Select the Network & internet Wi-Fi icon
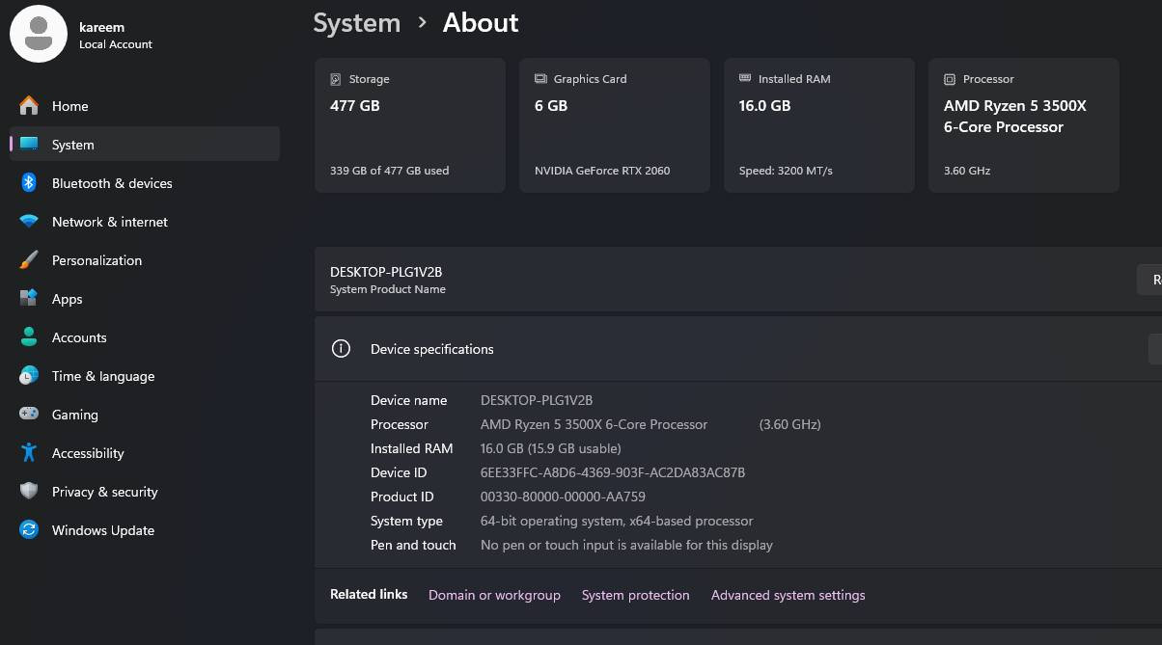The width and height of the screenshot is (1162, 645). click(29, 222)
